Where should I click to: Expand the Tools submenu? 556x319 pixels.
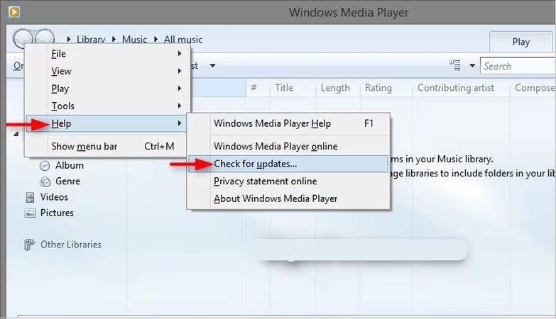107,106
